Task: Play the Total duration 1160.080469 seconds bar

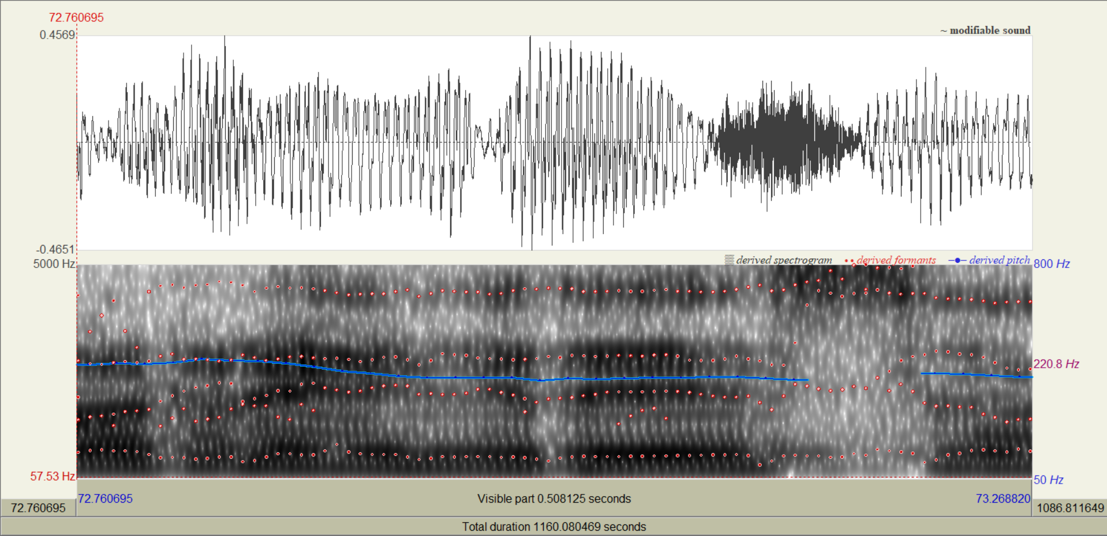Action: coord(553,527)
